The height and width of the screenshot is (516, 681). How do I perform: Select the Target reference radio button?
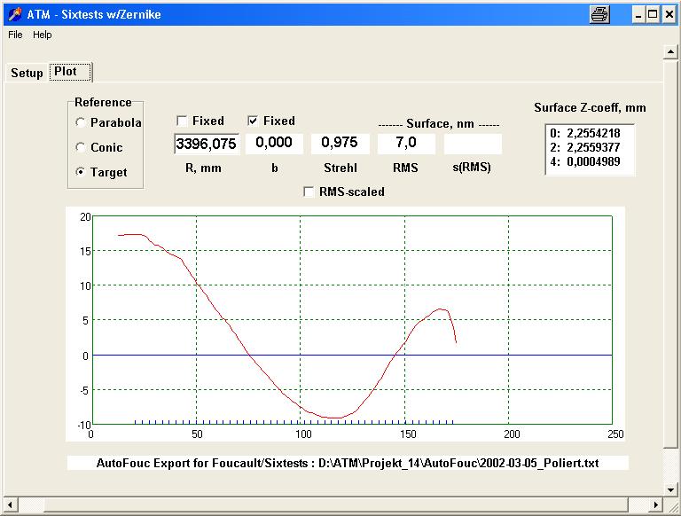pyautogui.click(x=82, y=173)
